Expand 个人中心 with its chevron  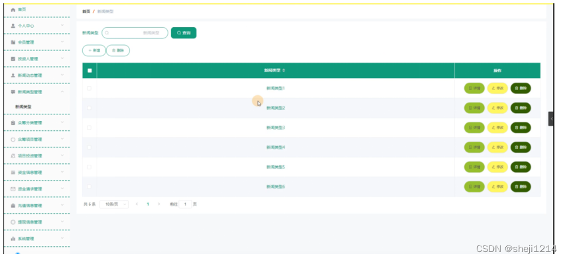(62, 26)
